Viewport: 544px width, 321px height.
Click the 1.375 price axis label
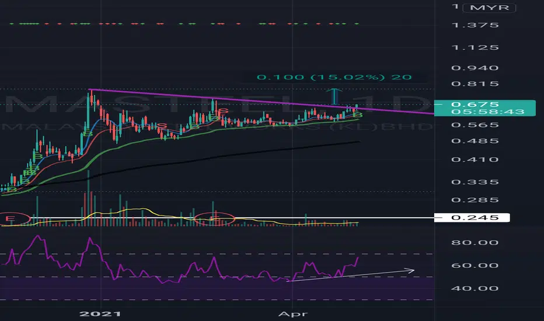point(475,25)
